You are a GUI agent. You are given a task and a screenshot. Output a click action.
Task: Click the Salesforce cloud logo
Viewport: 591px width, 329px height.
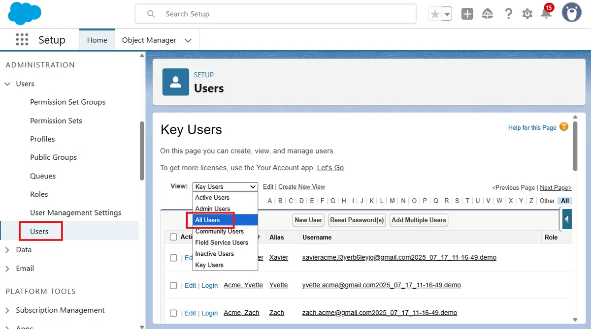coord(25,13)
